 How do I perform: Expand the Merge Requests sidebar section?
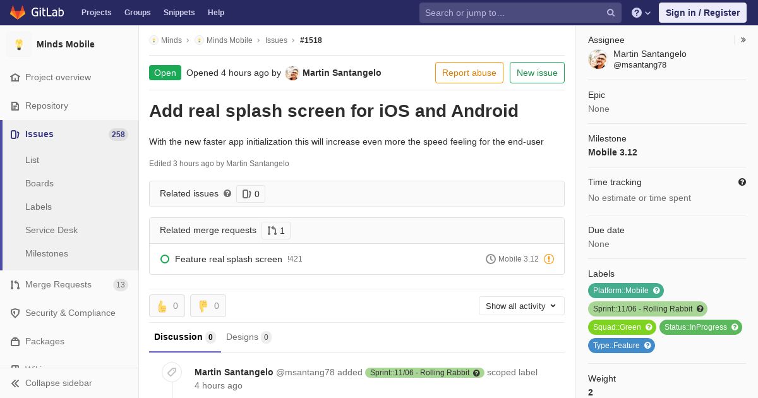click(x=58, y=284)
